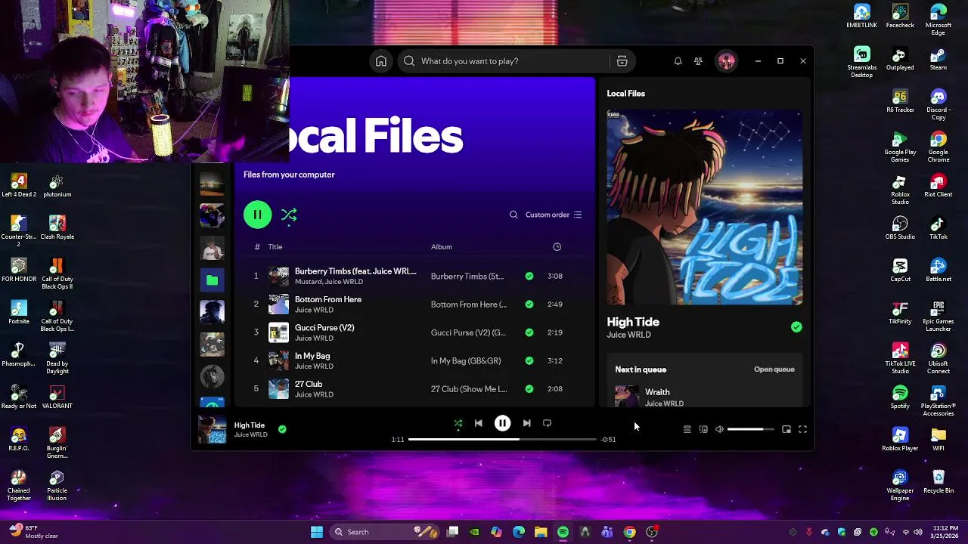Go to Spotify Home
968x544 pixels.
(x=381, y=61)
